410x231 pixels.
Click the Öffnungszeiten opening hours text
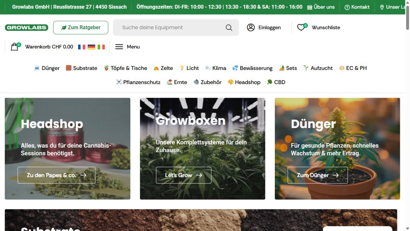(219, 7)
